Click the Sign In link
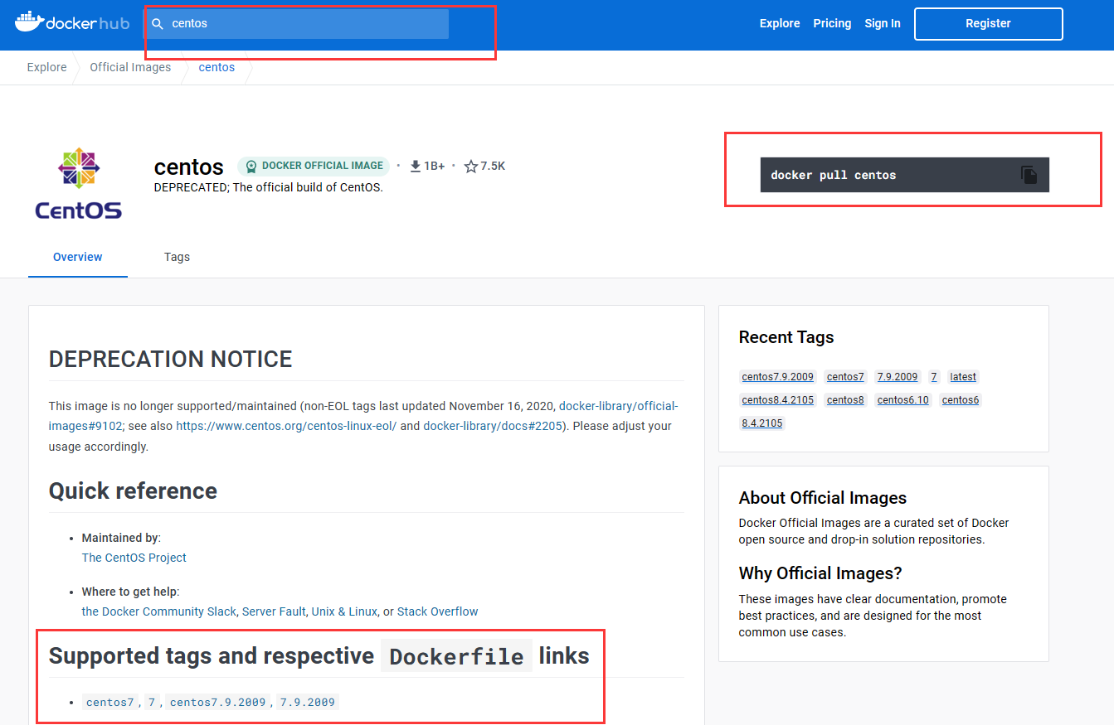This screenshot has width=1114, height=725. point(882,23)
